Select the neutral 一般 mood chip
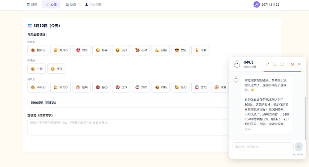 36,69
